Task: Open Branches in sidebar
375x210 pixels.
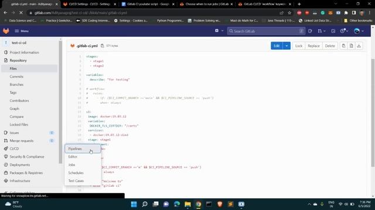Action: pyautogui.click(x=16, y=85)
